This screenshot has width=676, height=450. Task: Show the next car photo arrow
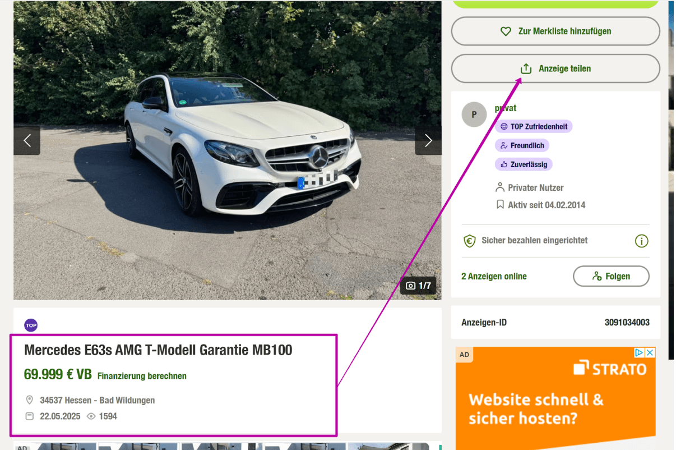pyautogui.click(x=428, y=140)
